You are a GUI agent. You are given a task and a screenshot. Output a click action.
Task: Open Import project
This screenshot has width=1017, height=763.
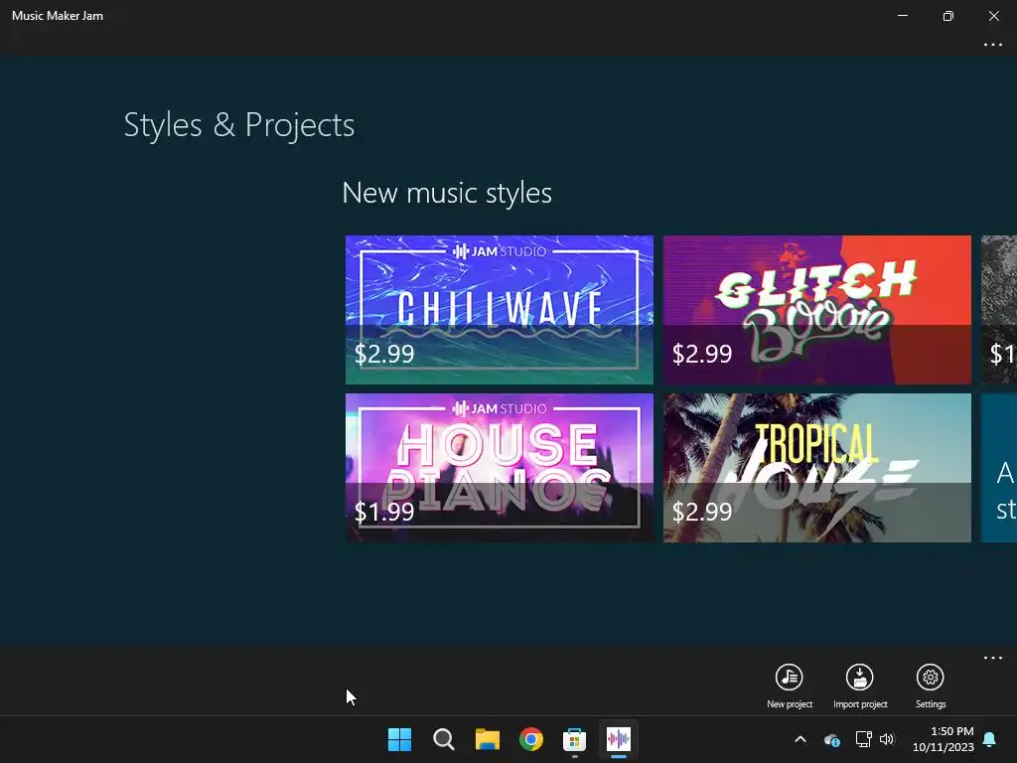click(x=860, y=686)
